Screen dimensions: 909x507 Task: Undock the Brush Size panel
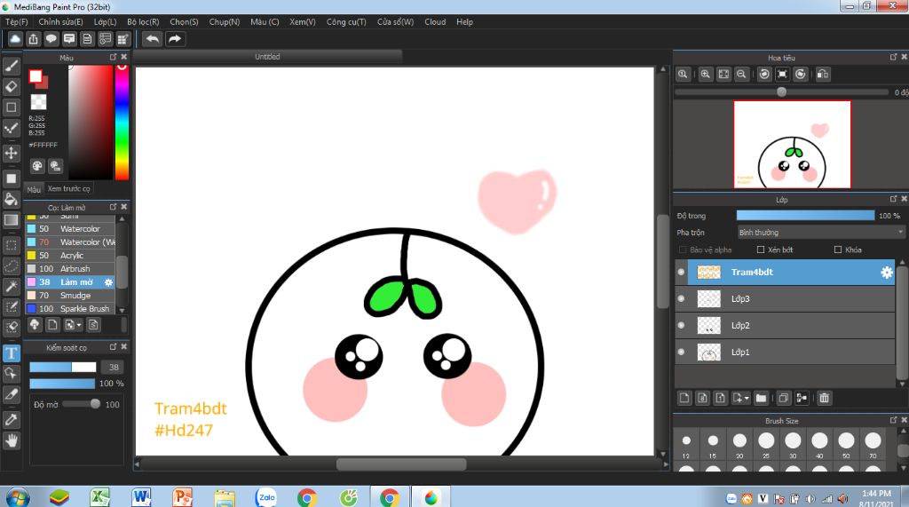[893, 420]
